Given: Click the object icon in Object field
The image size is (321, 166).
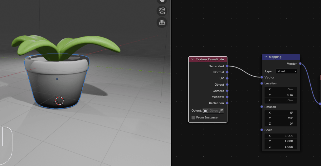Looking at the screenshot, I should pyautogui.click(x=205, y=111).
